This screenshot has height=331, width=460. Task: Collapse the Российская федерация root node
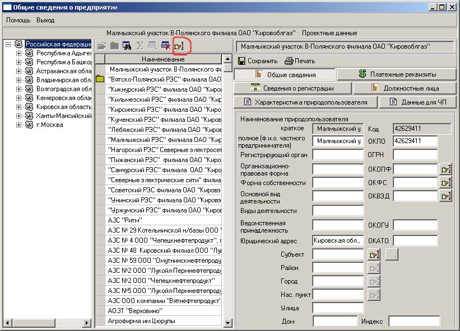coord(8,44)
